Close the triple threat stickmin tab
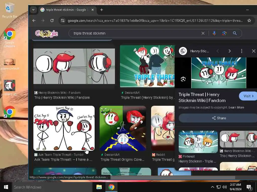Image resolution: width=257 pixels, height=192 pixels. point(93,10)
